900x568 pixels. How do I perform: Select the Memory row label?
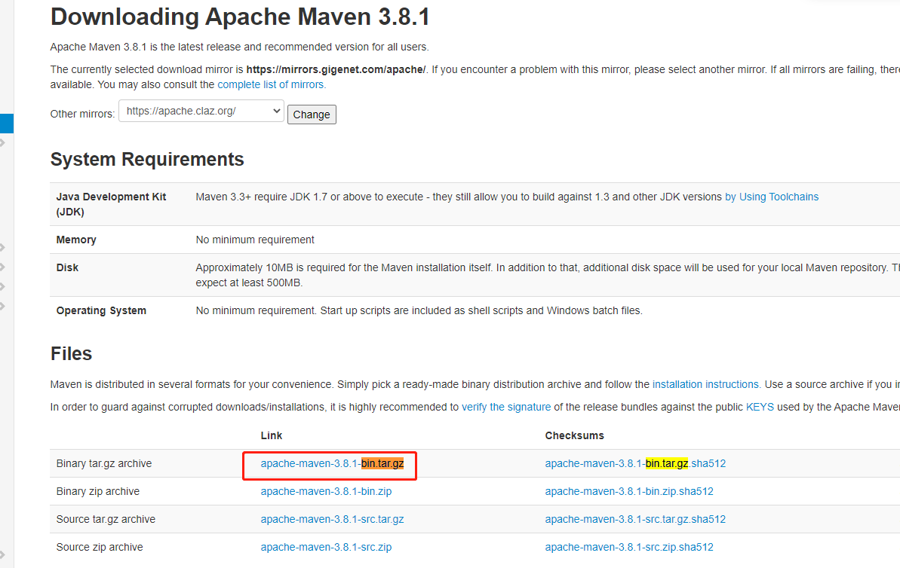tap(76, 240)
